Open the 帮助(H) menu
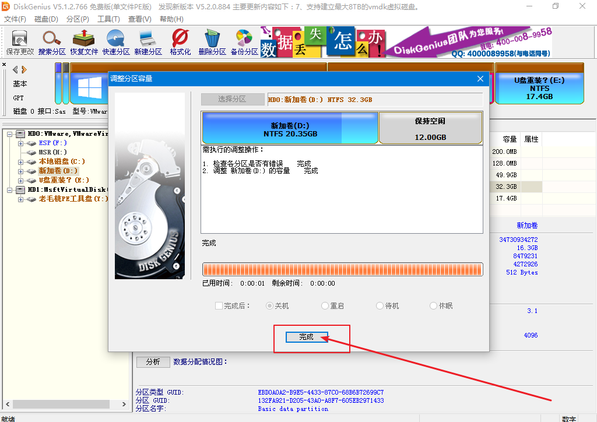Screen dimensions: 597x422 171,19
